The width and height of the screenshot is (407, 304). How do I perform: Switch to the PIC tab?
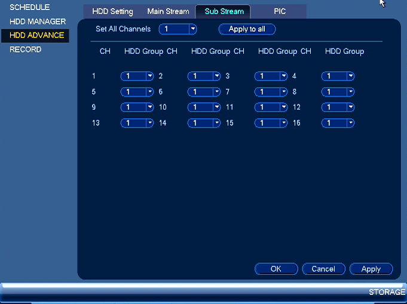[280, 11]
